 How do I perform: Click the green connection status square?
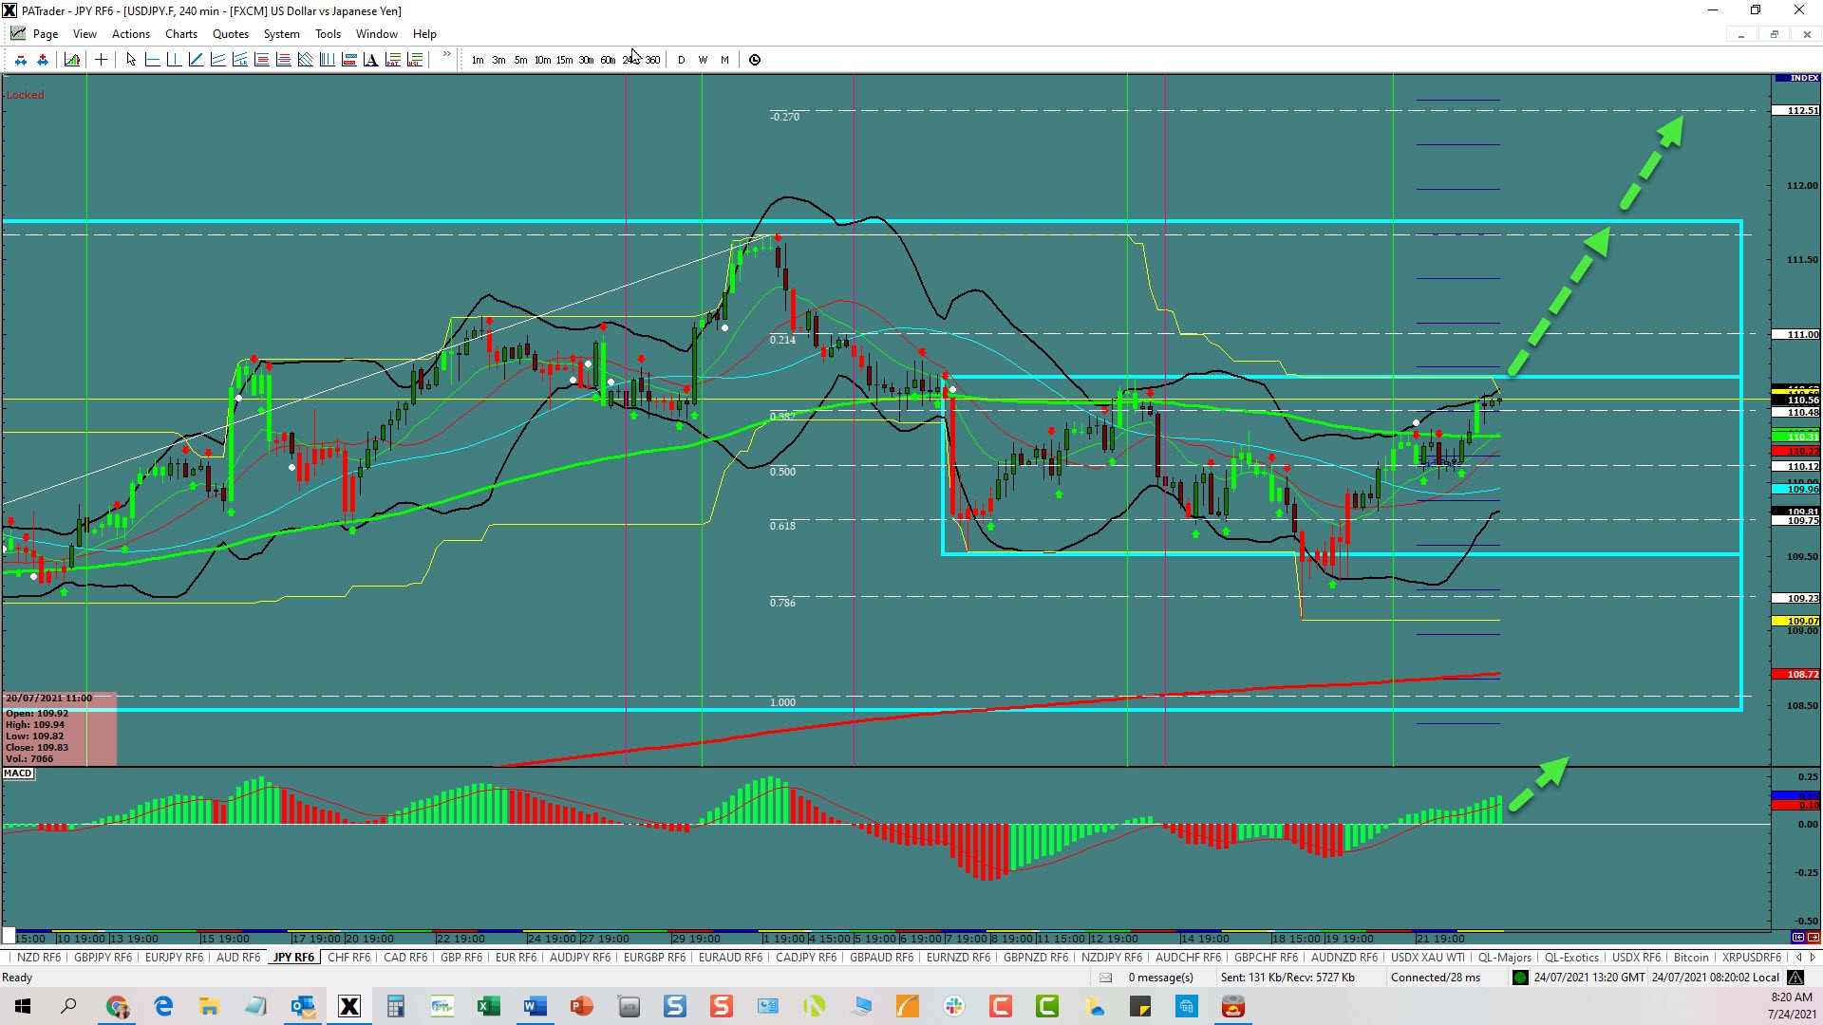[1520, 978]
